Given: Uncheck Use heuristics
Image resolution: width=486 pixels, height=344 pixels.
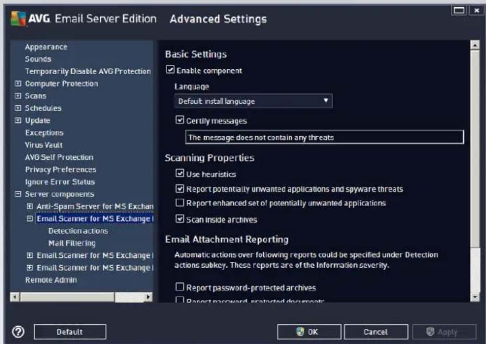Looking at the screenshot, I should pos(180,173).
